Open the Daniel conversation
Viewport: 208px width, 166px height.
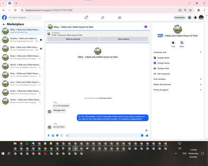point(22,101)
